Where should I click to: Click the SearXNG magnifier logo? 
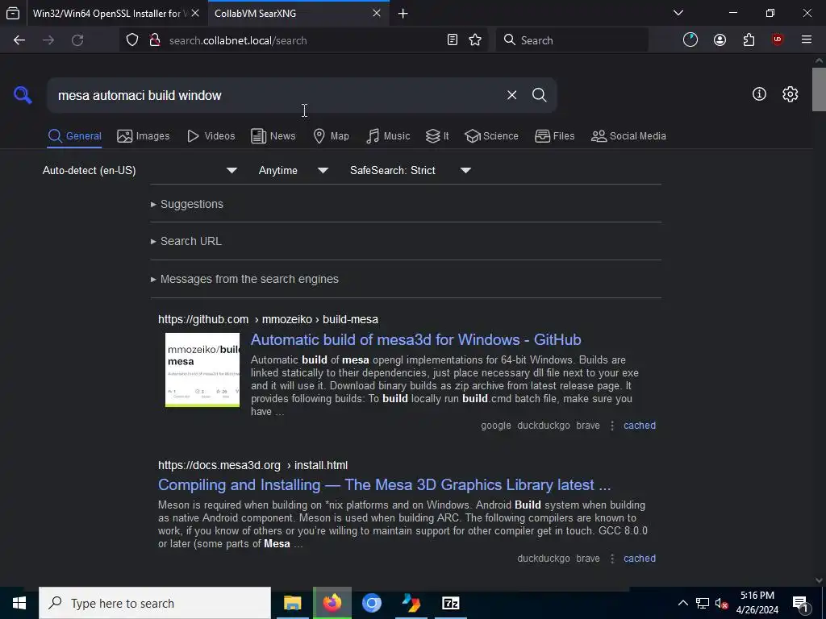click(x=23, y=95)
